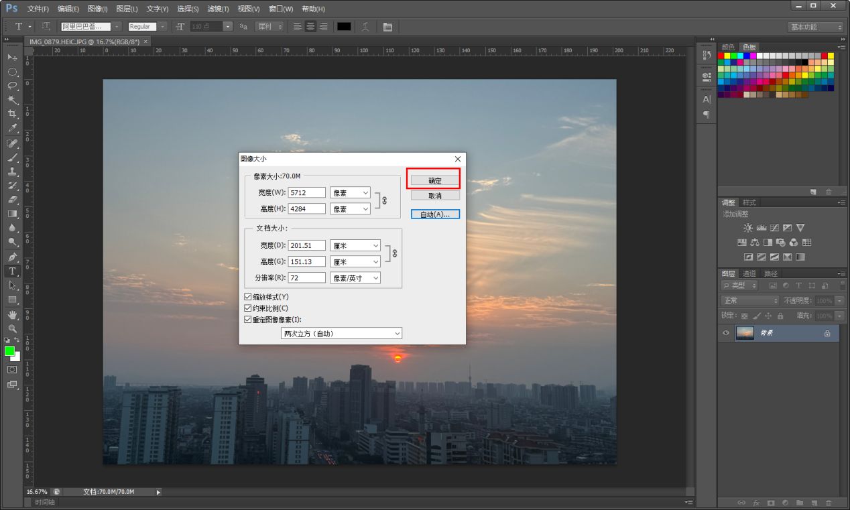
Task: Select the Elliptical Marquee tool
Action: tap(12, 72)
